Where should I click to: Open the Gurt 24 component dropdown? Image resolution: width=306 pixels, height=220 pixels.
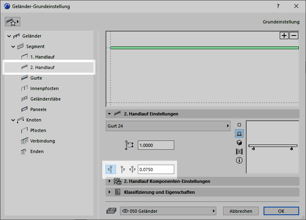pyautogui.click(x=168, y=126)
